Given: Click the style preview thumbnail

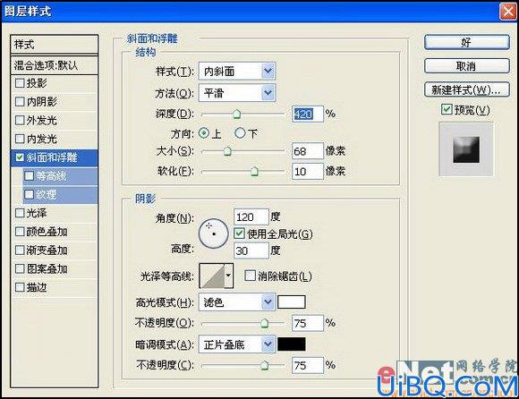Looking at the screenshot, I should [466, 149].
